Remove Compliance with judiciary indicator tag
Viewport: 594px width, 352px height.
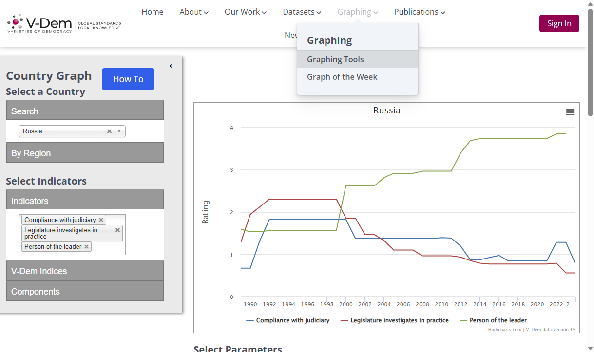[x=101, y=220]
